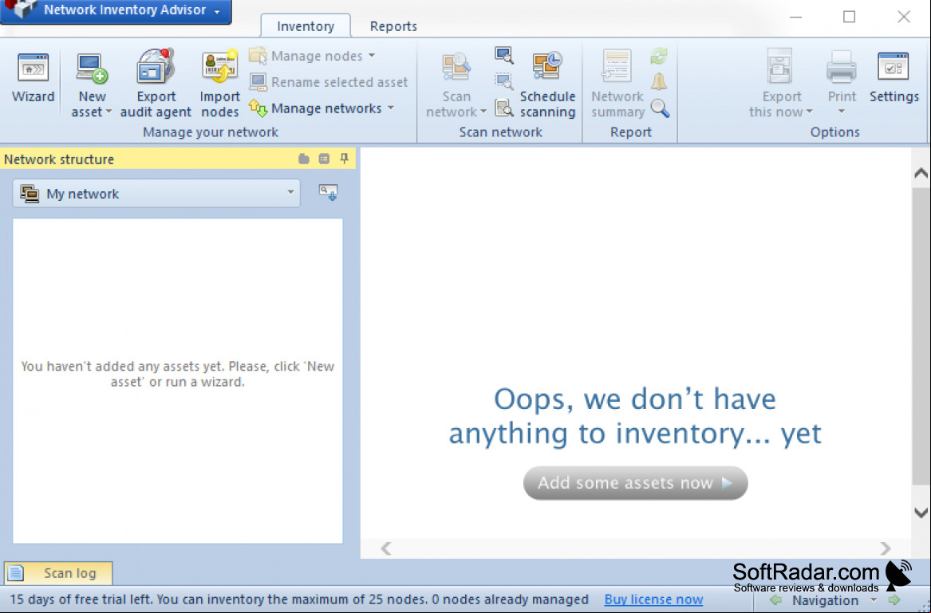Click the "Network structure" panel title

[x=59, y=159]
